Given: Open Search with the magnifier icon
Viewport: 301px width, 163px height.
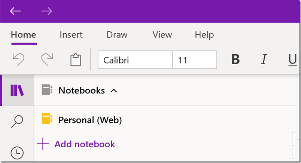Looking at the screenshot, I should click(17, 121).
